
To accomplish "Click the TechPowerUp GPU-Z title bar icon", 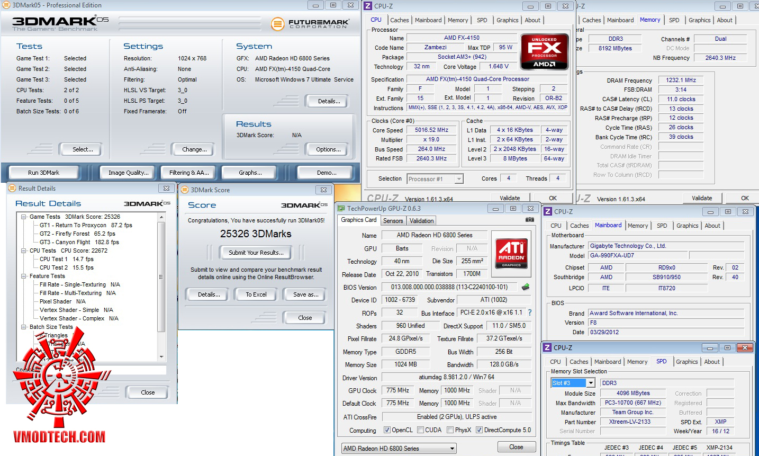I will [341, 209].
